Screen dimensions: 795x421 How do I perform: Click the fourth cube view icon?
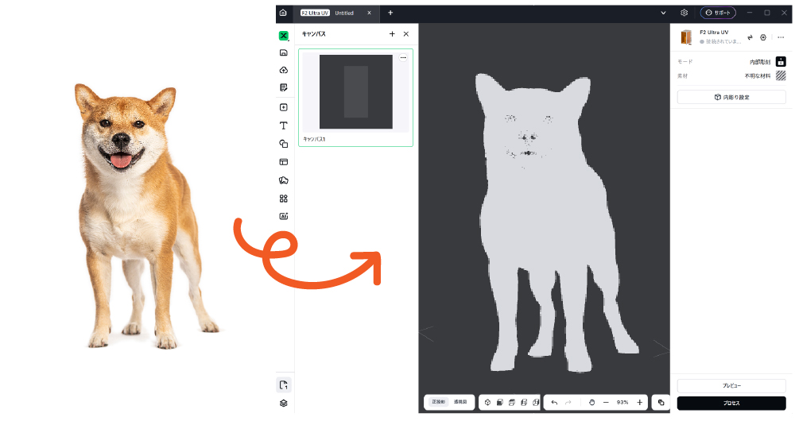(524, 403)
